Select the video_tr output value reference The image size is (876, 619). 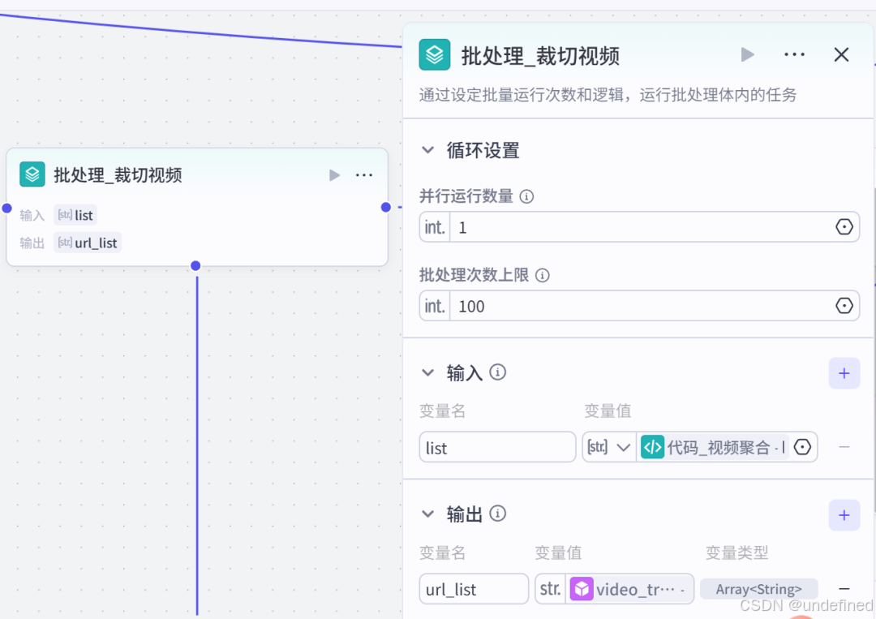point(629,590)
